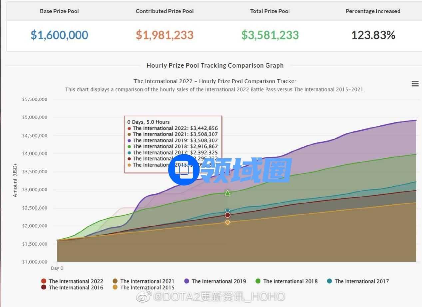Image resolution: width=422 pixels, height=307 pixels.
Task: Click the orange diamond marker on the 2015 line
Action: [x=227, y=222]
